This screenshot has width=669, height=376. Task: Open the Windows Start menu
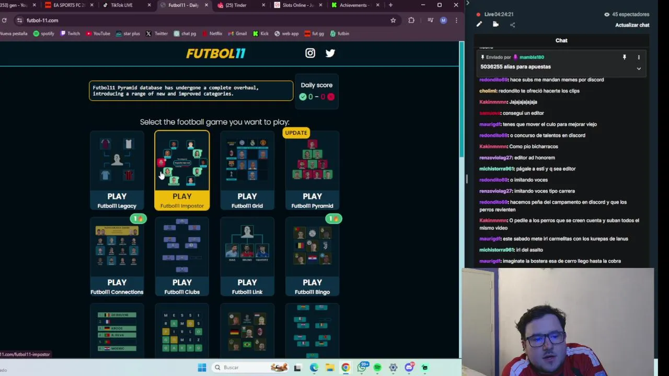point(202,368)
